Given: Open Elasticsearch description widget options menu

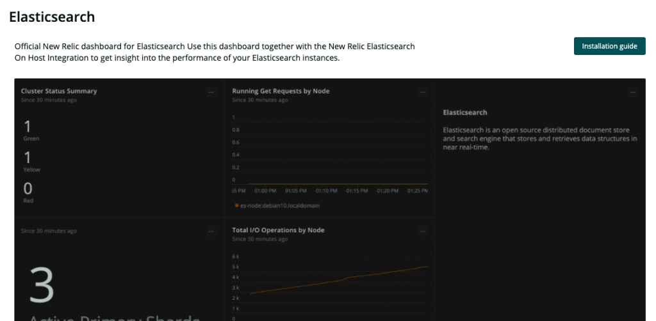Looking at the screenshot, I should point(633,92).
